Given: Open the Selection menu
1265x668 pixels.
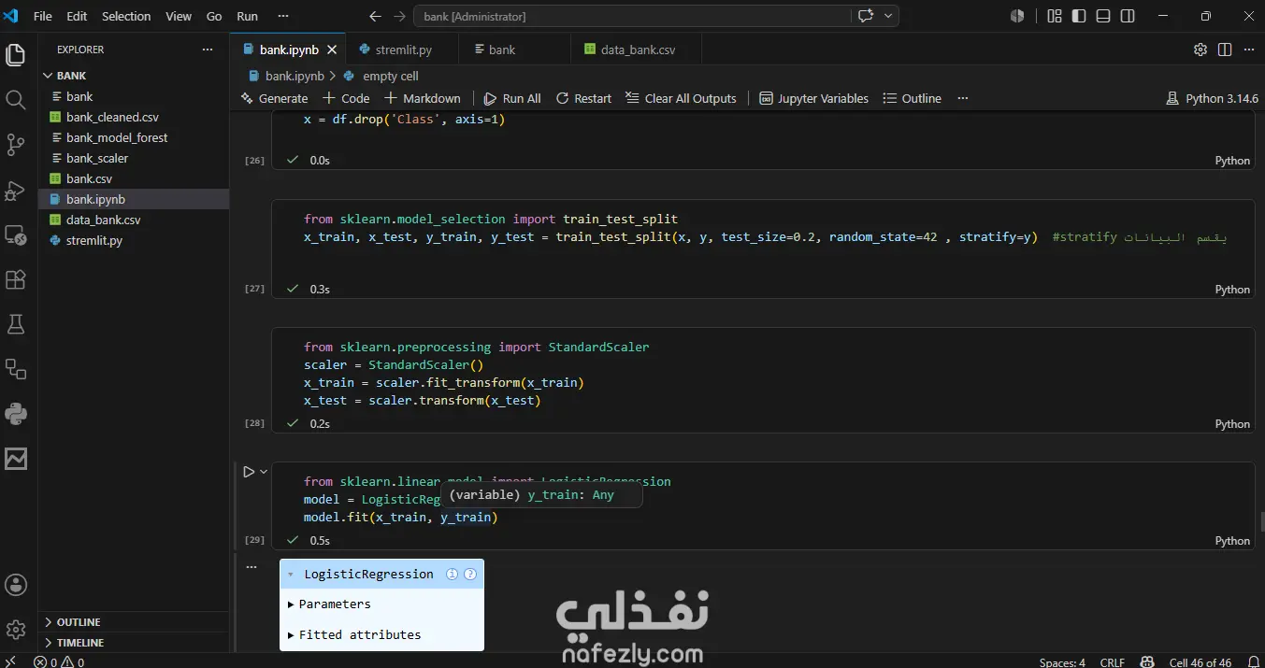Looking at the screenshot, I should (126, 16).
